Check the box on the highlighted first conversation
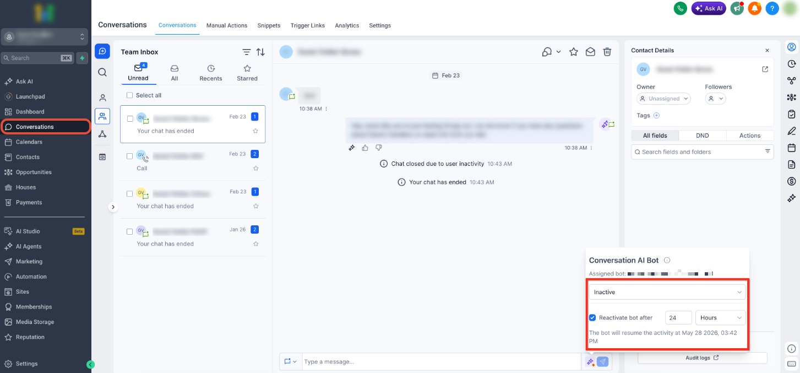 [130, 118]
